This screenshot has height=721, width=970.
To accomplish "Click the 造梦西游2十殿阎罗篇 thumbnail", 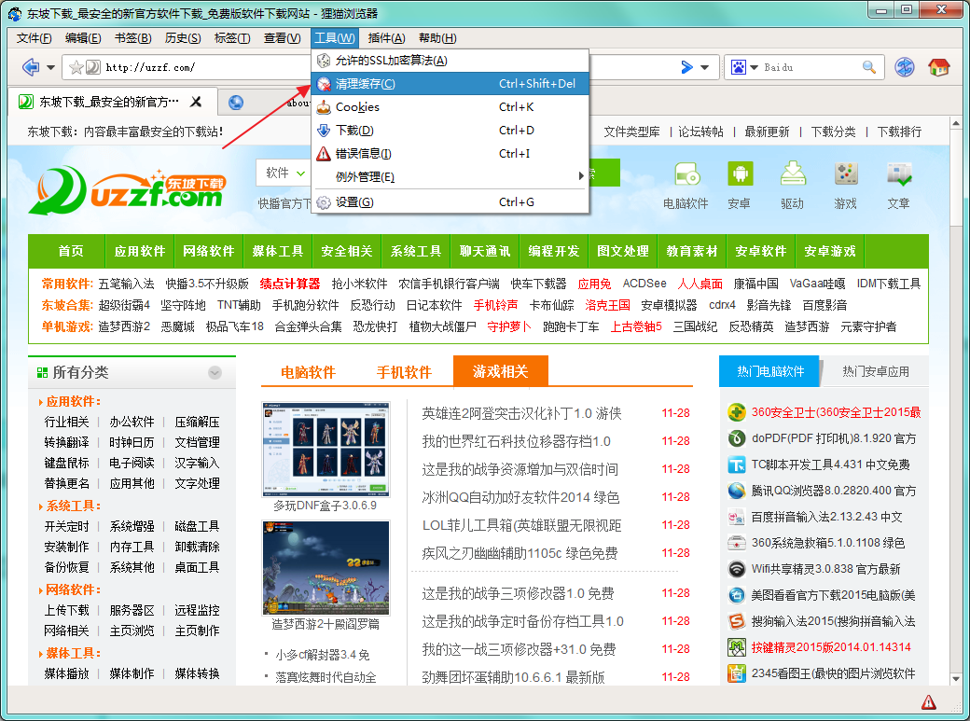I will (x=326, y=568).
